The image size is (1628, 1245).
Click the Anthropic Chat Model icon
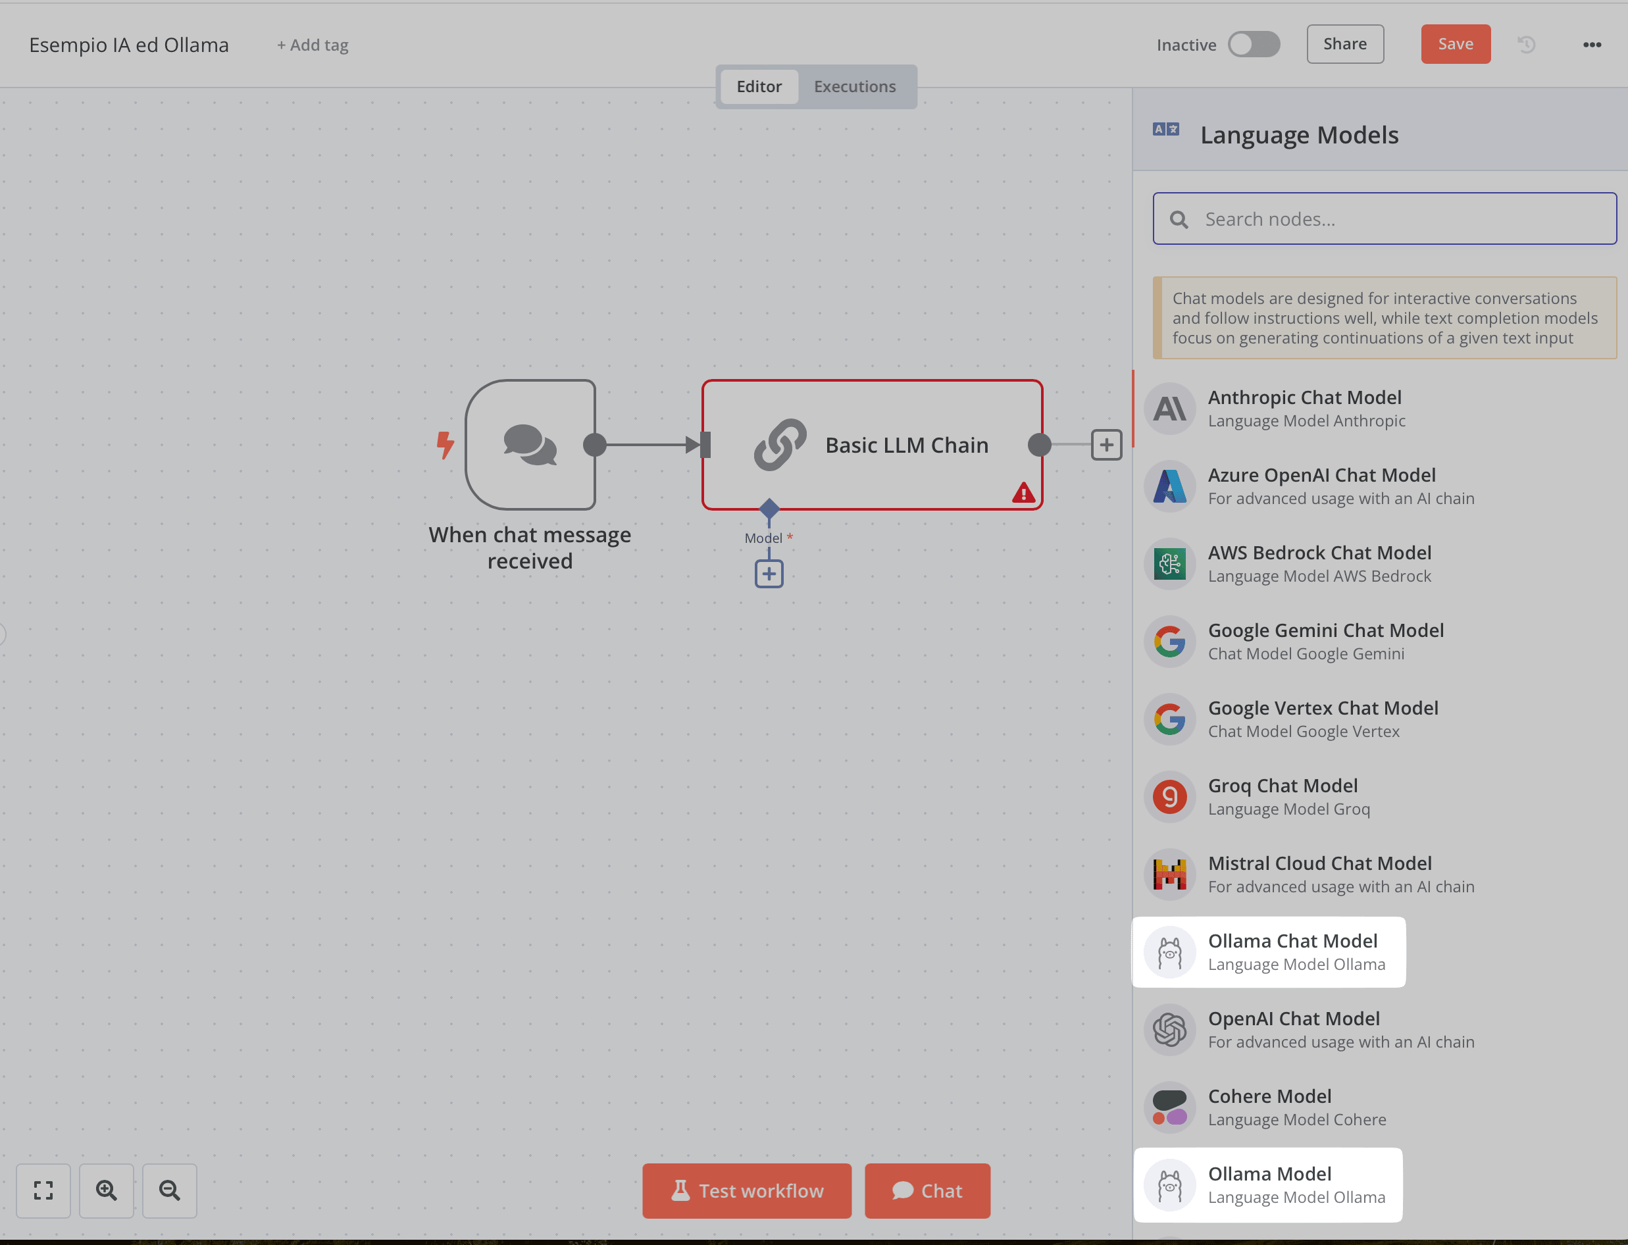(x=1169, y=409)
